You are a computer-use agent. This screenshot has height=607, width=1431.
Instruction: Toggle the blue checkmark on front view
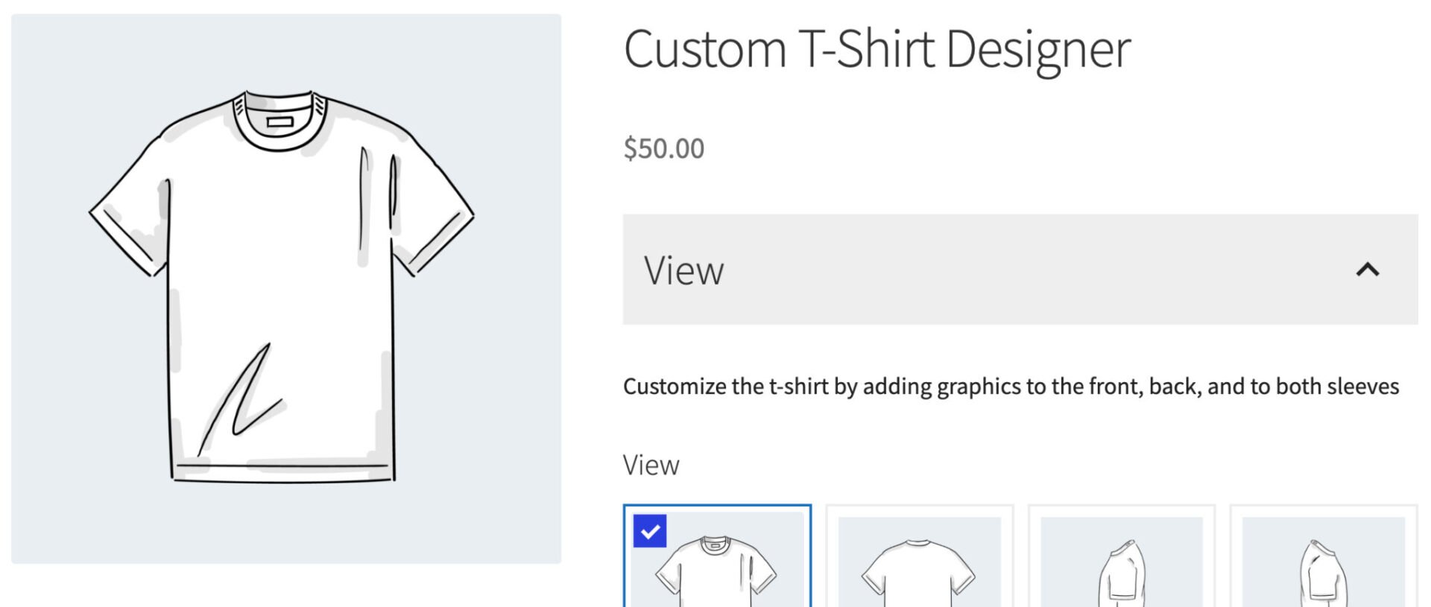650,531
